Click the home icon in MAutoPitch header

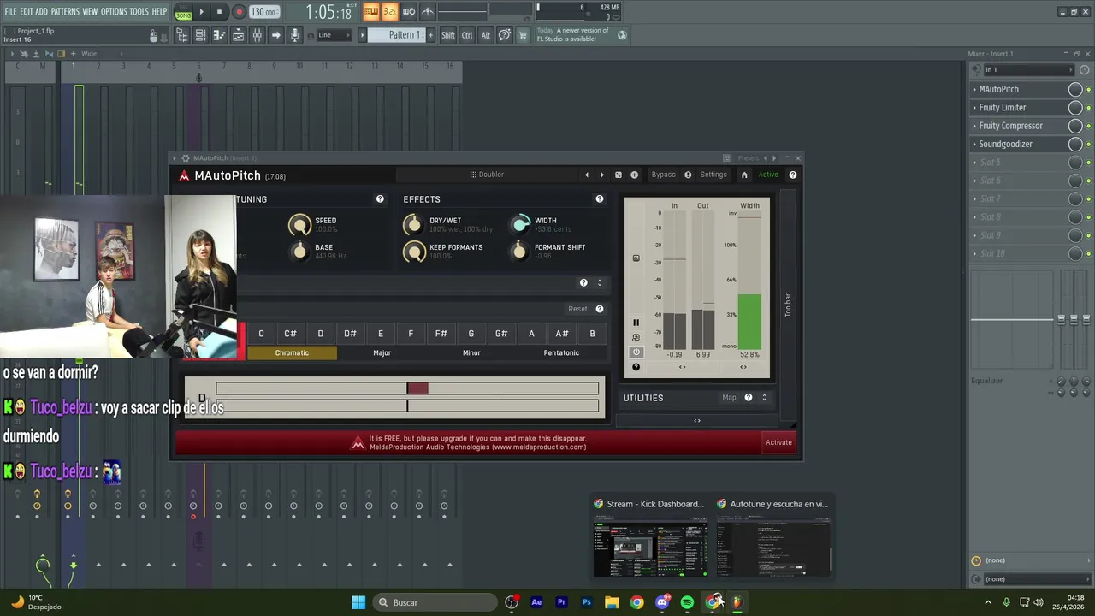[744, 175]
